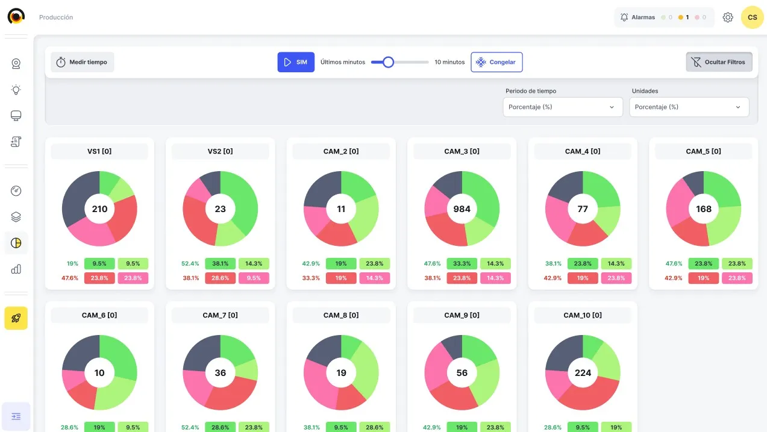Viewport: 767px width, 432px height.
Task: Select the active pie chart sidebar item
Action: [x=16, y=243]
